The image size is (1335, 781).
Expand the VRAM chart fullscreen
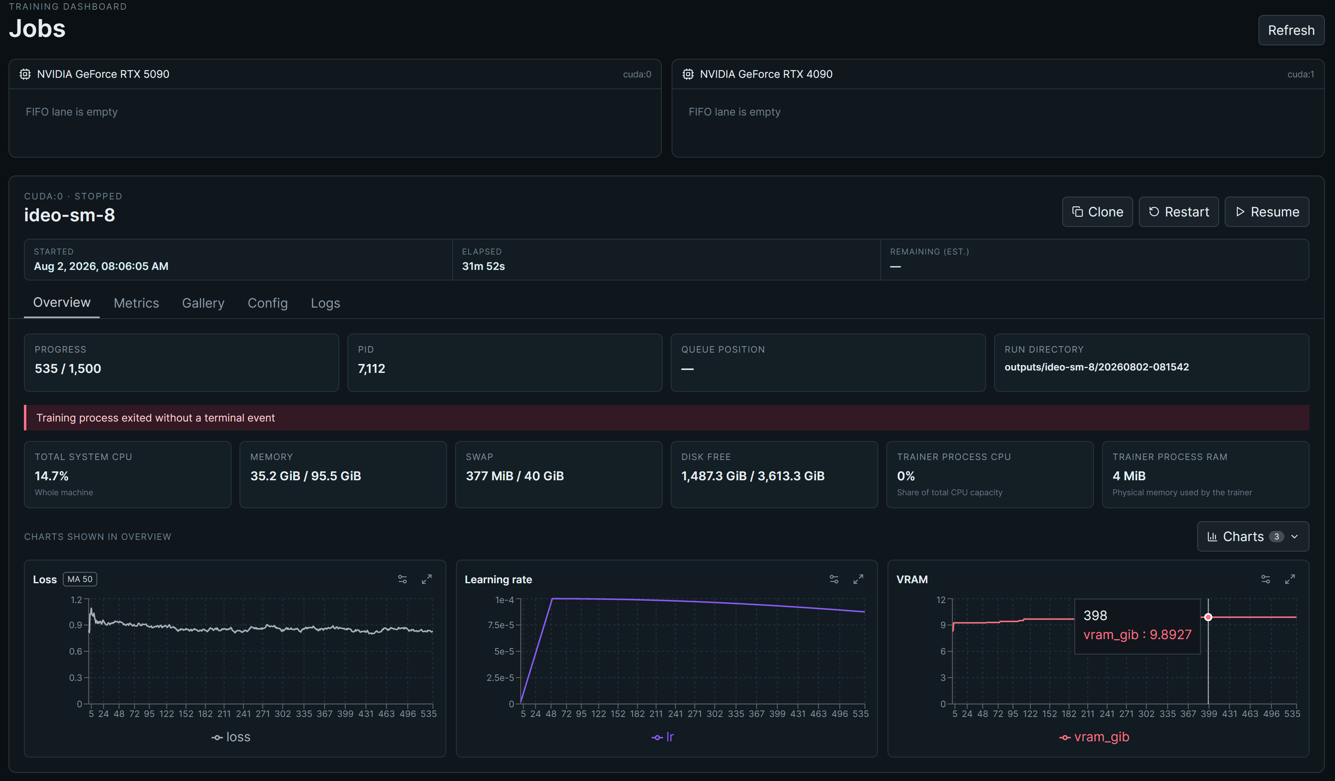tap(1290, 579)
